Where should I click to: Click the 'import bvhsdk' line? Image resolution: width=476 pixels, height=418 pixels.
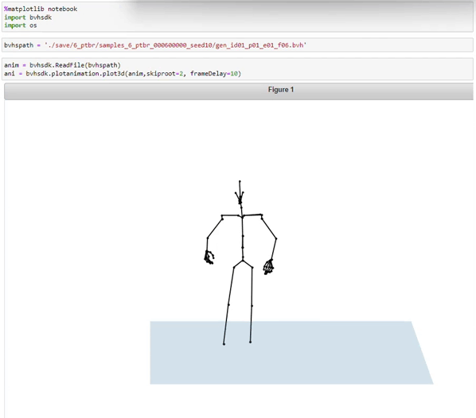pos(28,17)
